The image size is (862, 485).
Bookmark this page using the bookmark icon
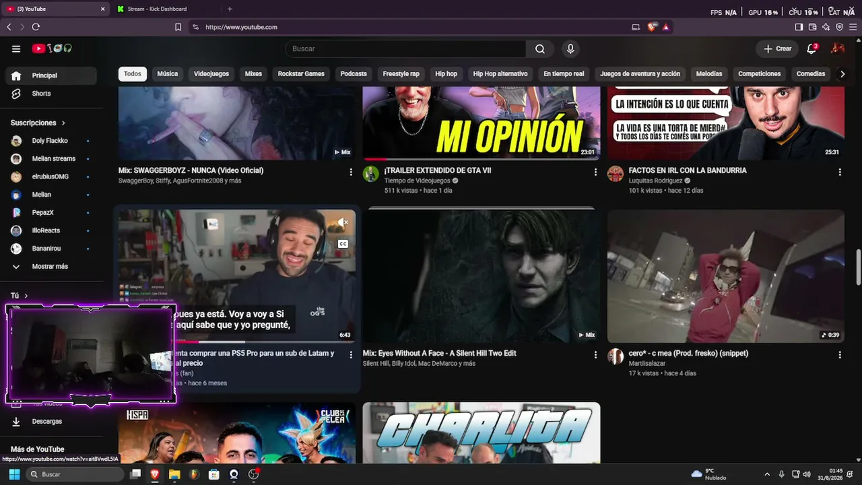pos(178,27)
